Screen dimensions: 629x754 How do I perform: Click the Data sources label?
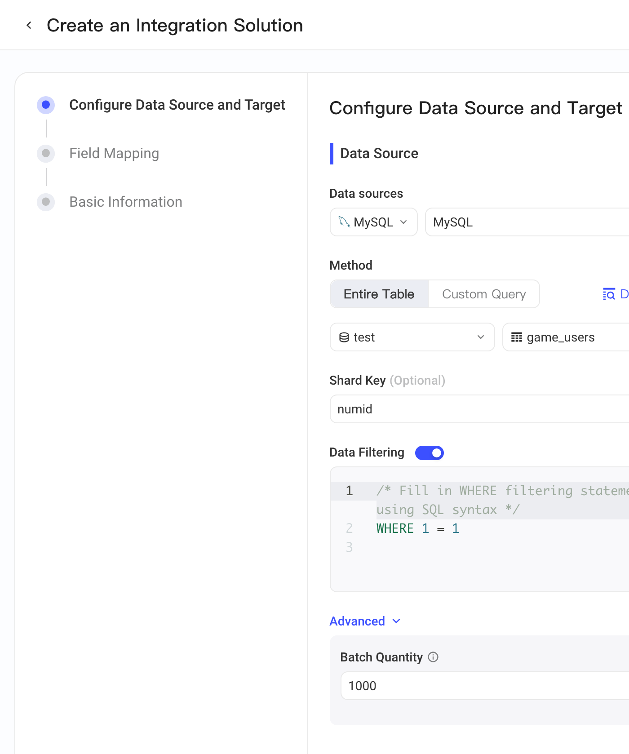pyautogui.click(x=366, y=193)
